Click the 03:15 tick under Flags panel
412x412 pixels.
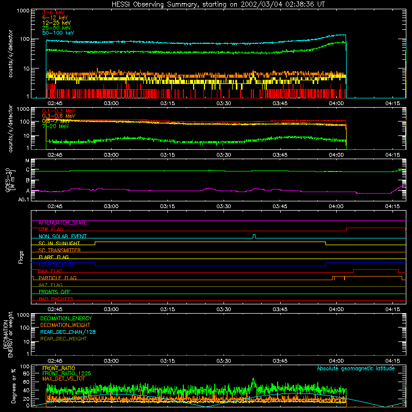167,310
